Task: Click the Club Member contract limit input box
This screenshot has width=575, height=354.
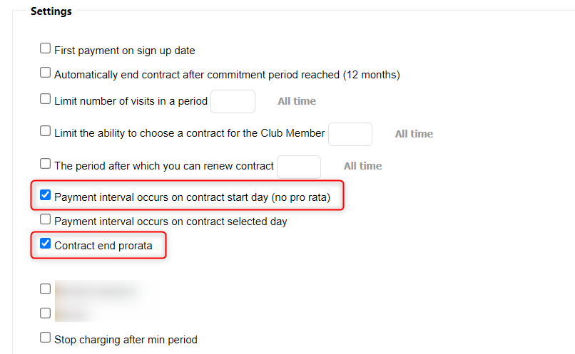Action: [350, 133]
